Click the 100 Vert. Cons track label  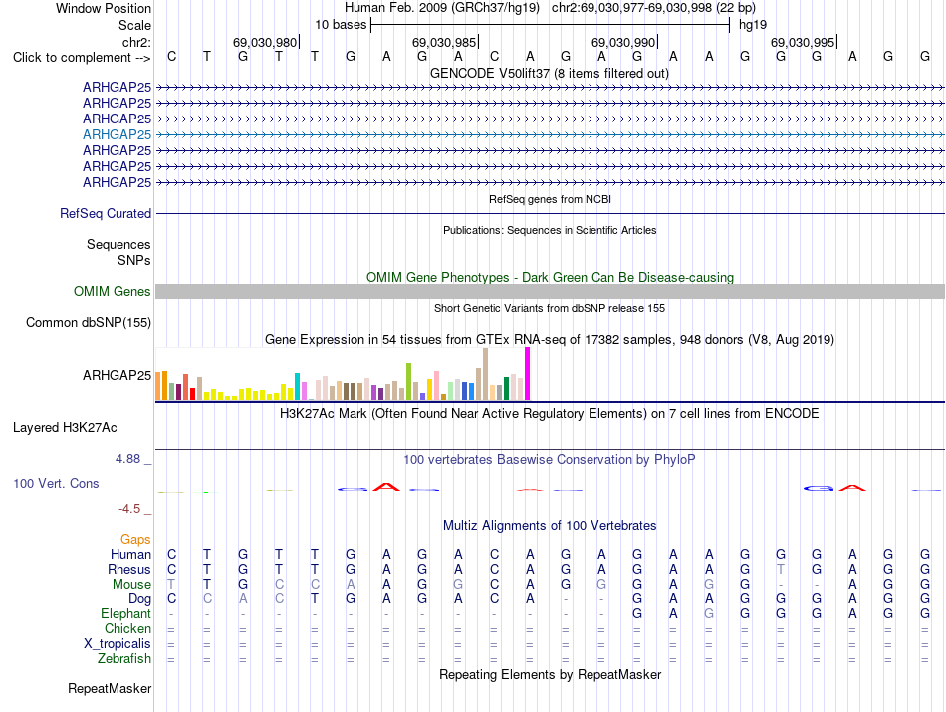(56, 483)
